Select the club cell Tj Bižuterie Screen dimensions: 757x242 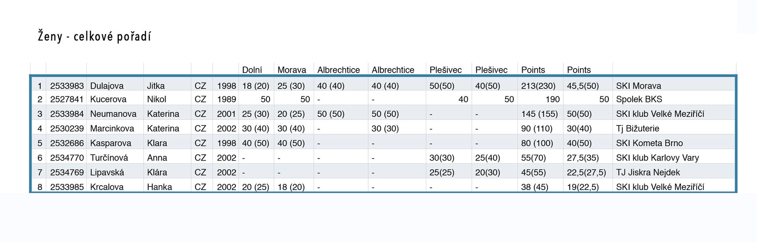pyautogui.click(x=637, y=128)
